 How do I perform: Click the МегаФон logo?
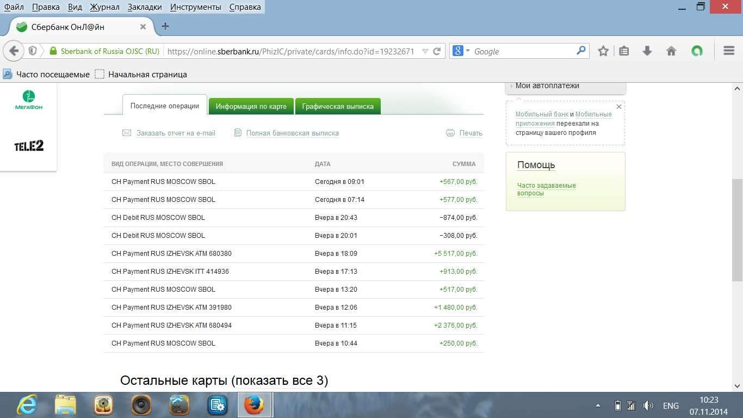28,100
